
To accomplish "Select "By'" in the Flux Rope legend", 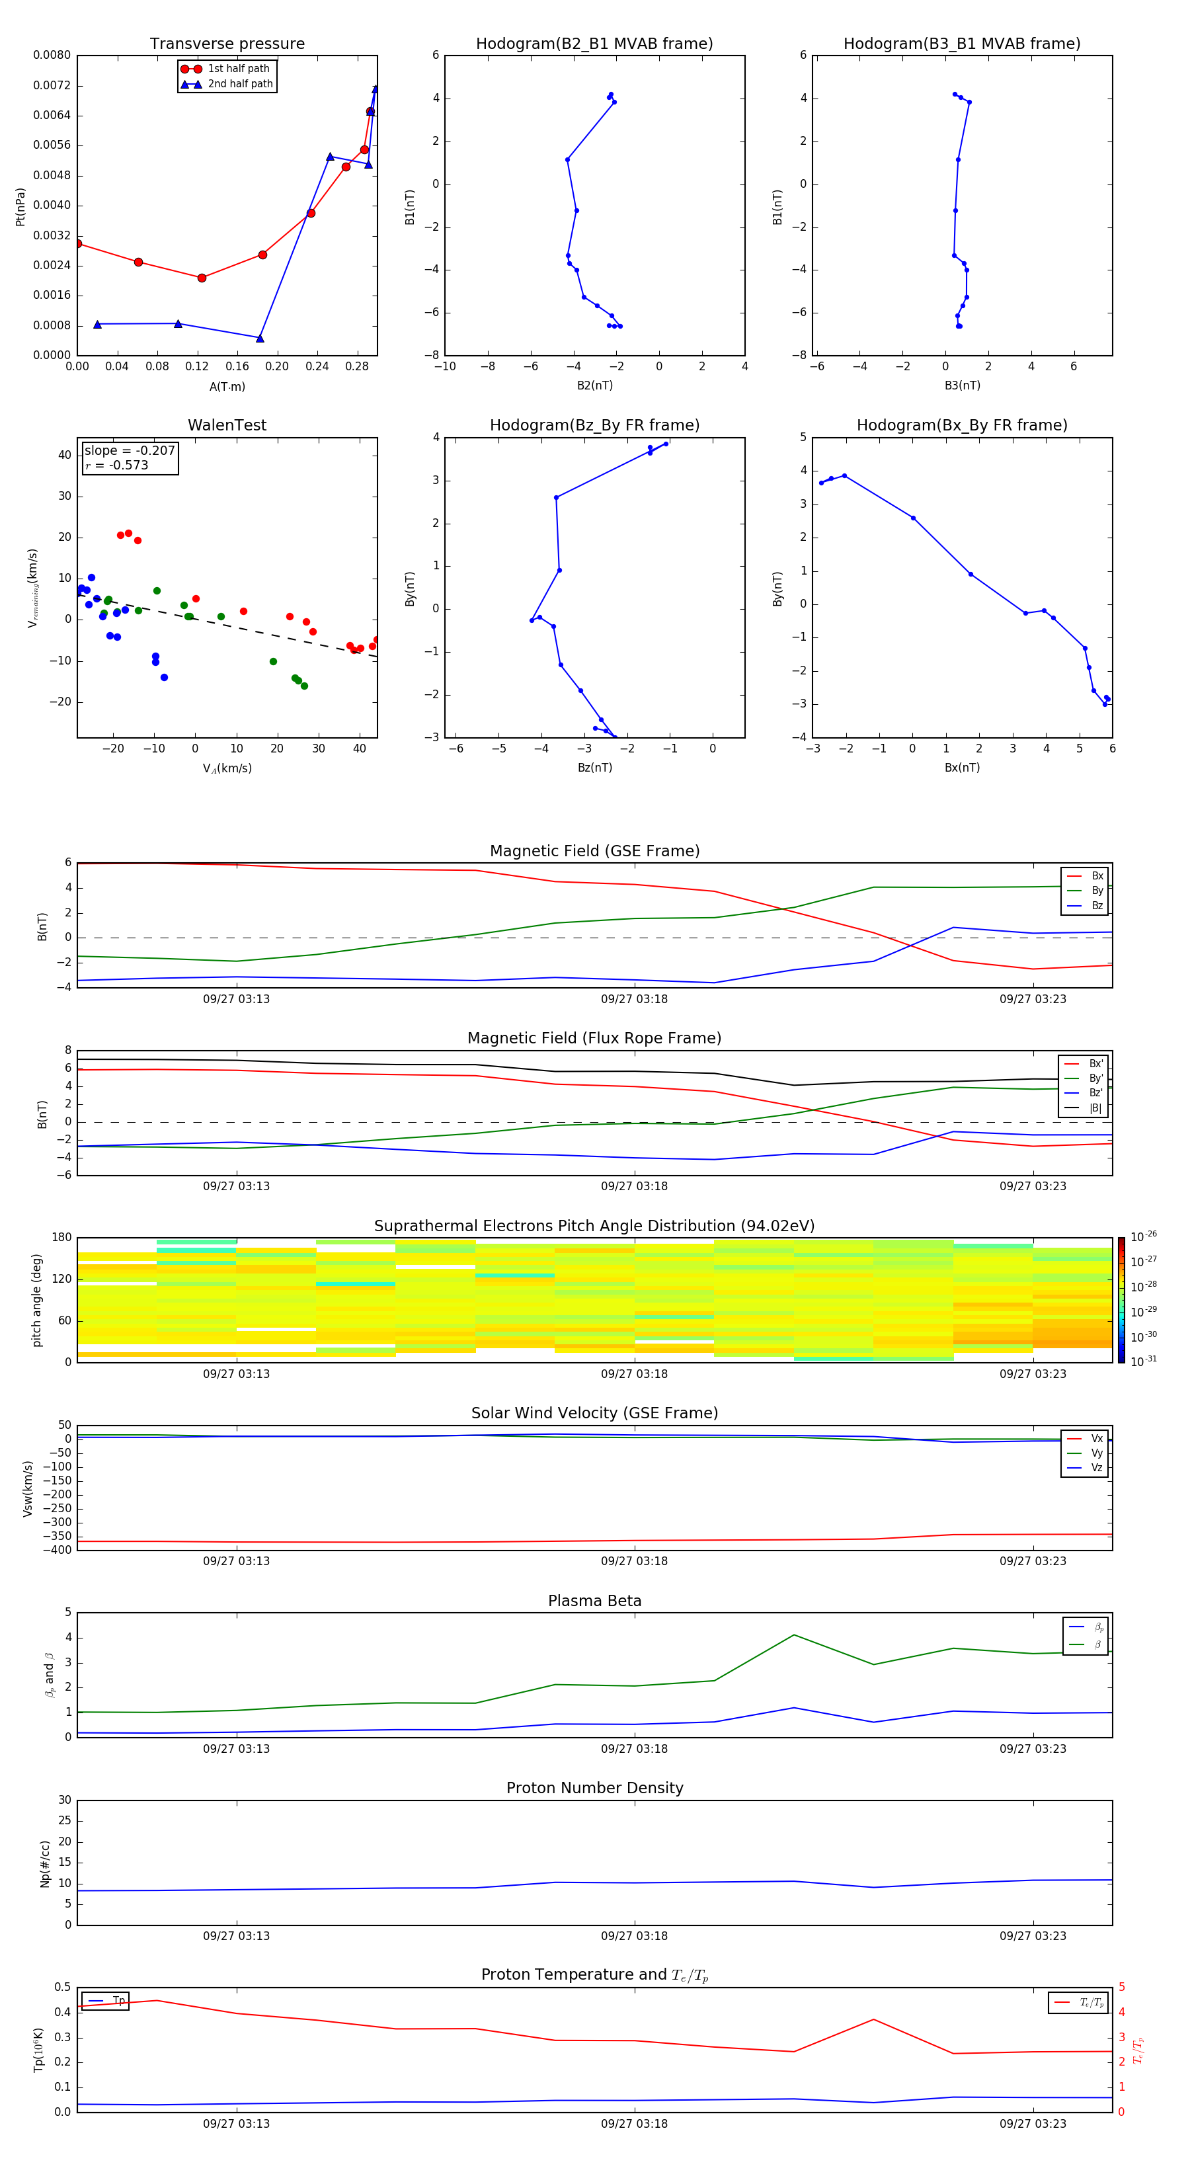I will [1084, 1078].
